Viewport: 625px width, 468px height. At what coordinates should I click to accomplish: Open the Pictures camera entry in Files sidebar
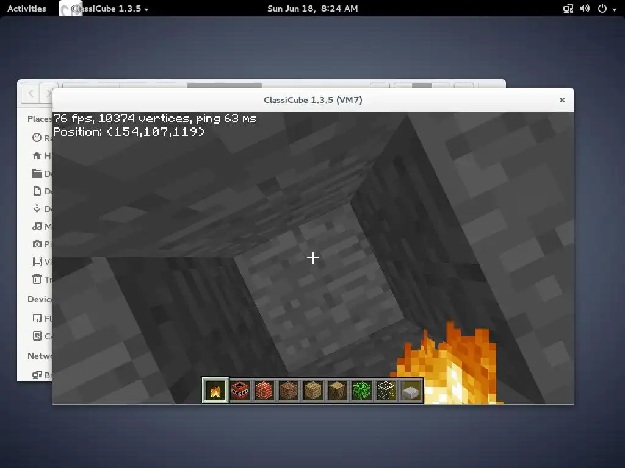tap(42, 244)
